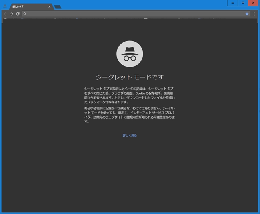260x214 pixels.
Task: Click the second paragraph about employer visibility
Action: 130,115
